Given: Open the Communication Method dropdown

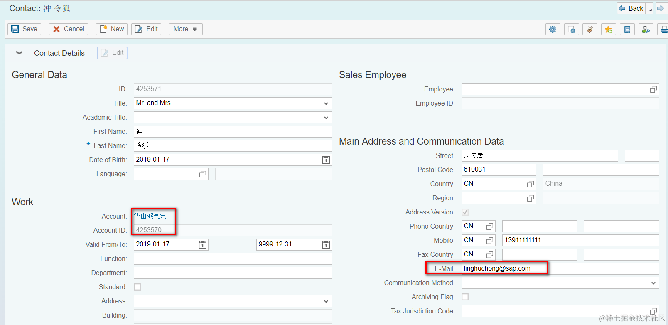Looking at the screenshot, I should pos(653,283).
